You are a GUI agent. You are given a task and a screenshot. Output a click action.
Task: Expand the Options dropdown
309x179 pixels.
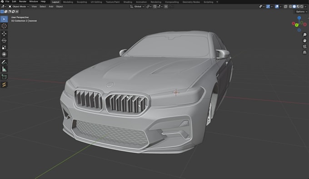tap(302, 12)
